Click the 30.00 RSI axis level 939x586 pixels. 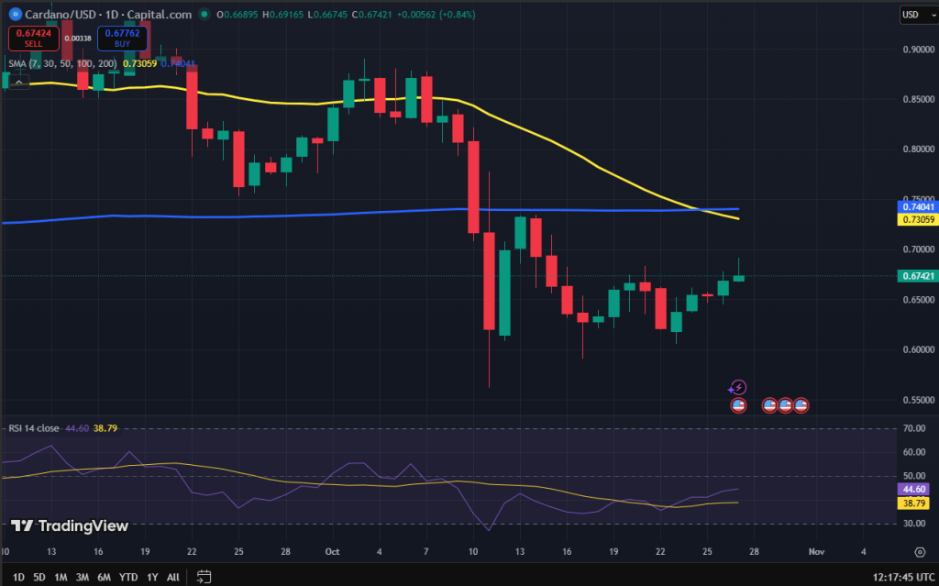click(x=914, y=523)
